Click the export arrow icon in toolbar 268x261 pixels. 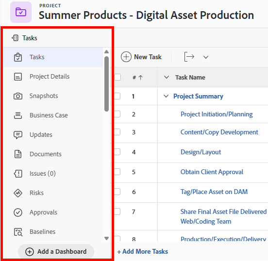pyautogui.click(x=189, y=57)
